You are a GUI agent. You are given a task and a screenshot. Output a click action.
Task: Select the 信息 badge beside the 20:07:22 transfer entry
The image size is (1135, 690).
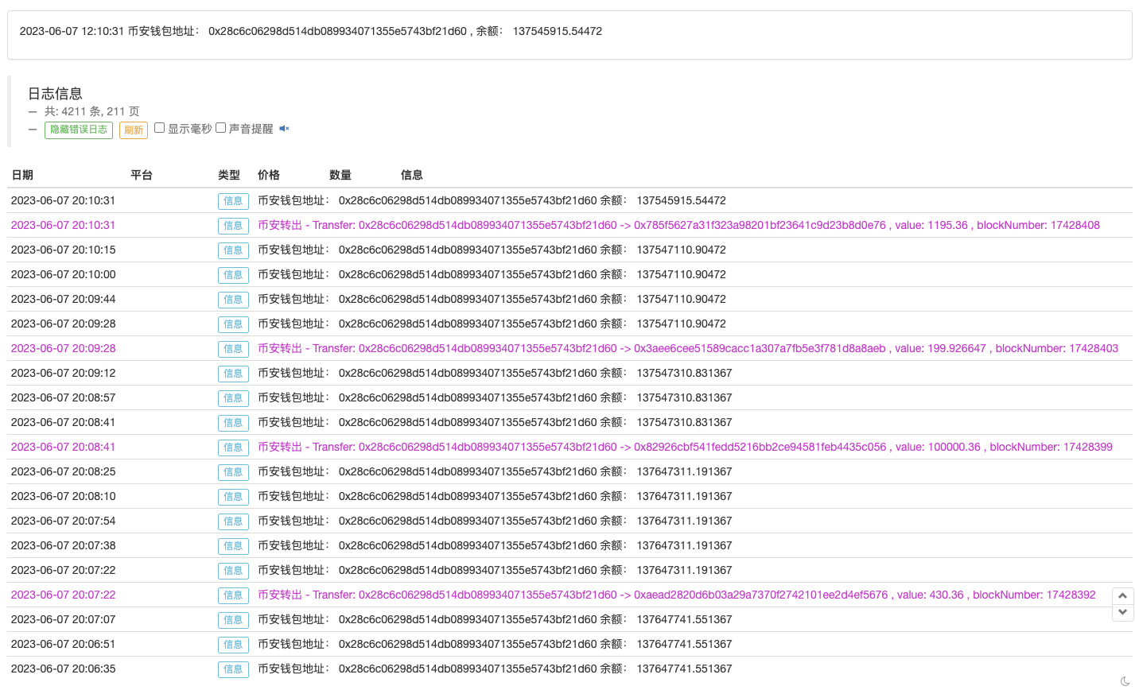click(x=233, y=595)
